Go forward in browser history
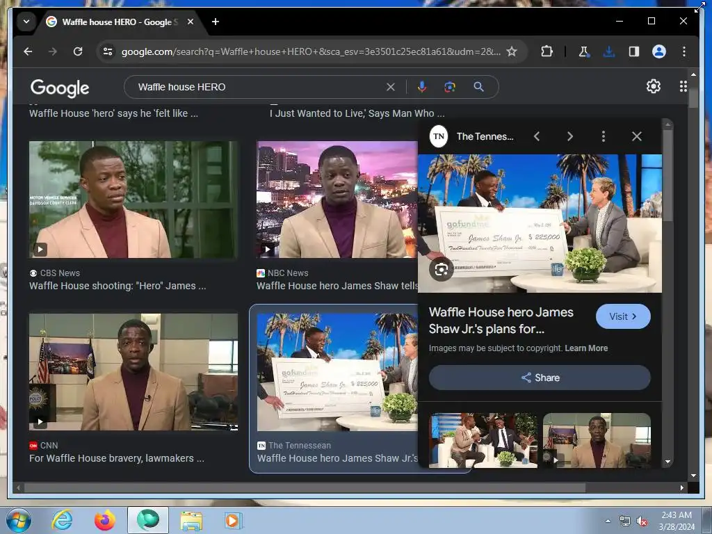Viewport: 712px width, 534px height. click(53, 51)
